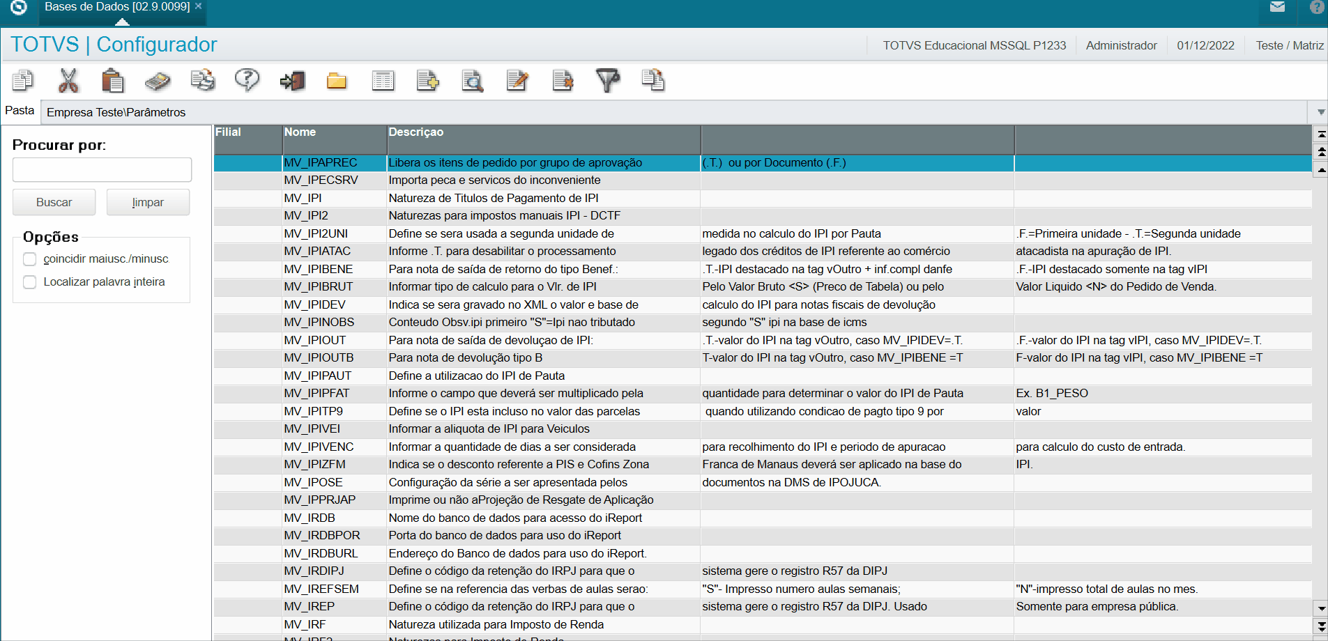Click the TOTVS logo icon top-left
1328x641 pixels.
coord(19,7)
